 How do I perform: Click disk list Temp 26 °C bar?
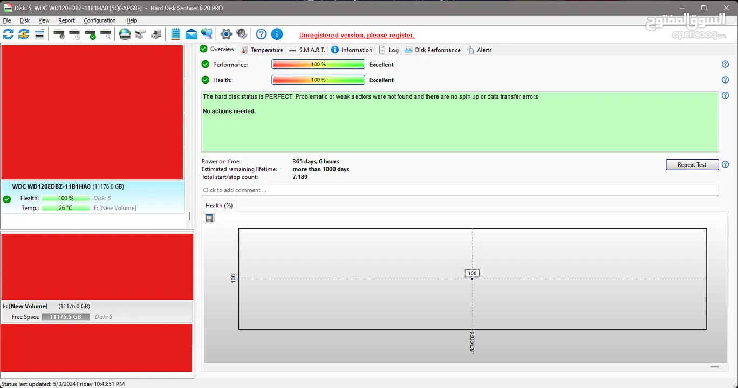(x=66, y=208)
